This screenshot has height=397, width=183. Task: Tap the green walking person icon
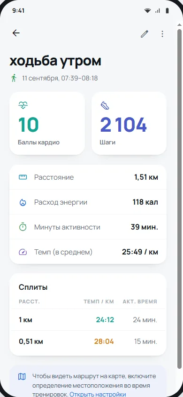tap(14, 78)
